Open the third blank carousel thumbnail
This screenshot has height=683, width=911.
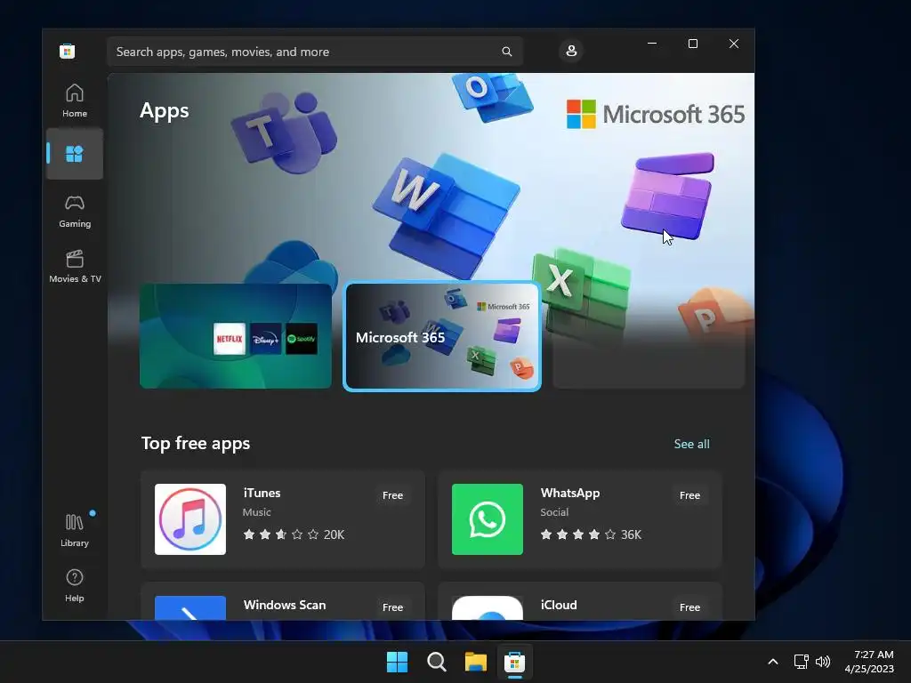click(x=649, y=335)
